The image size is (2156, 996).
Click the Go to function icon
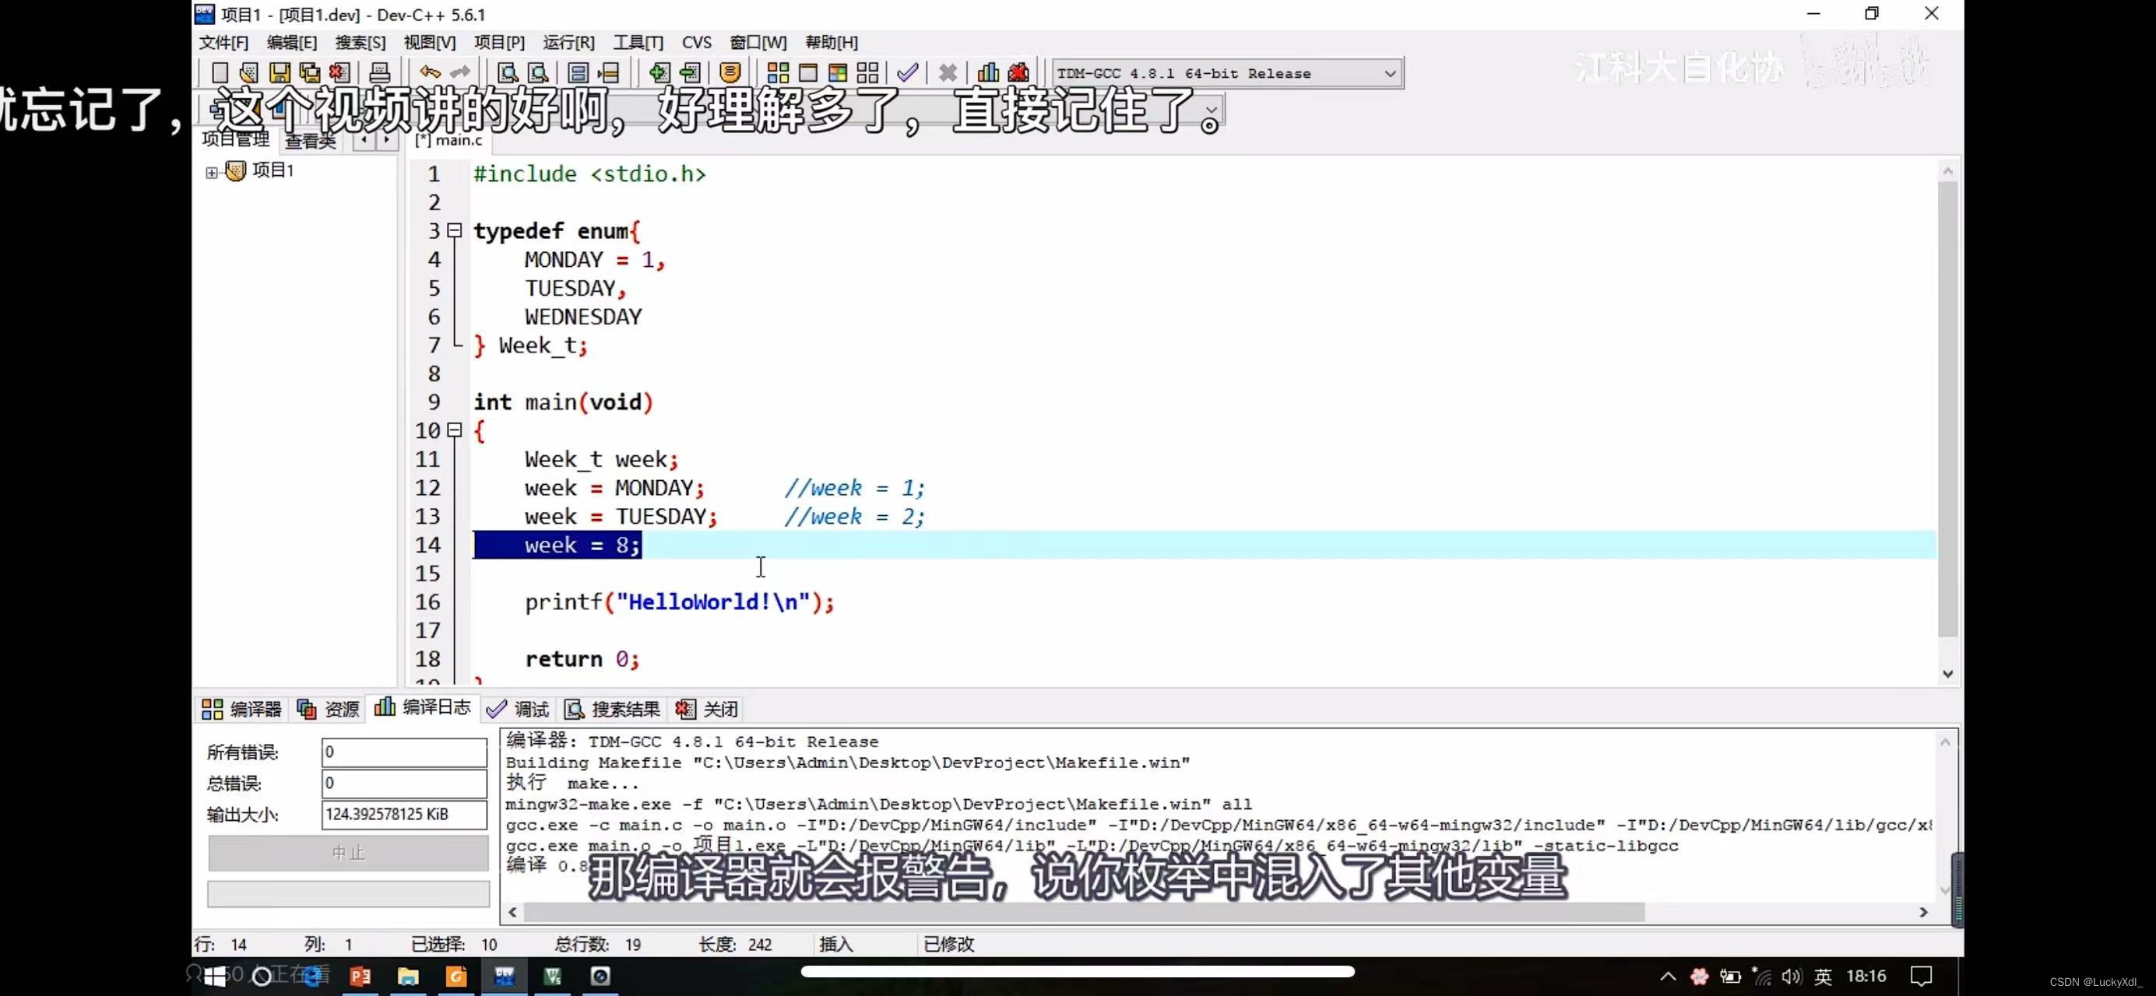coord(578,73)
